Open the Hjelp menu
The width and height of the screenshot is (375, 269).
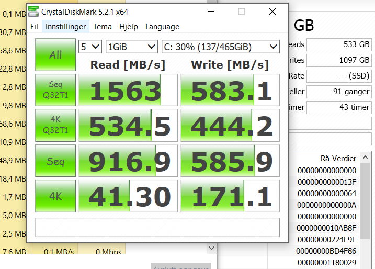click(x=129, y=27)
